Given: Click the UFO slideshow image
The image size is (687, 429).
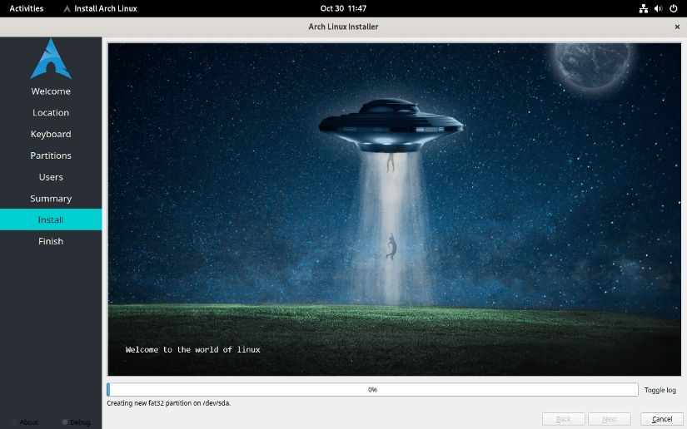Looking at the screenshot, I should (395, 209).
